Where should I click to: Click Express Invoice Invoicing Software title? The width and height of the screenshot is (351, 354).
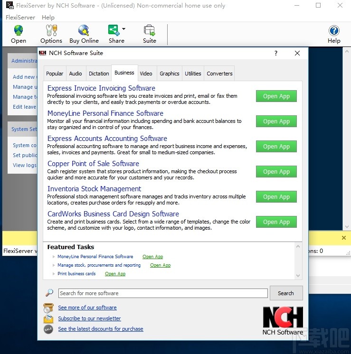pyautogui.click(x=101, y=88)
